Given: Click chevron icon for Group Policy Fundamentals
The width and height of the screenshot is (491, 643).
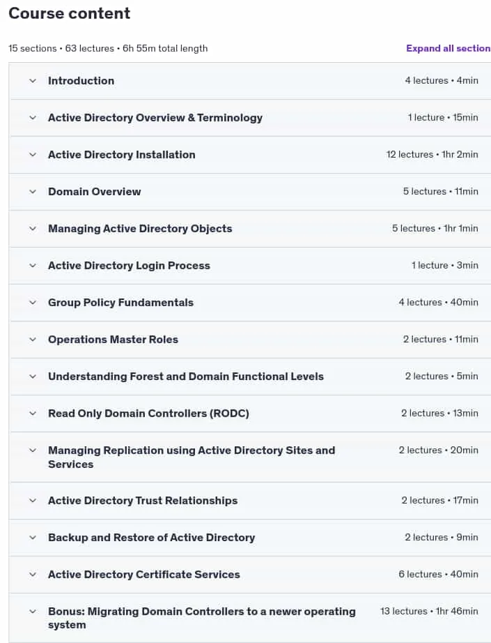Looking at the screenshot, I should point(33,303).
